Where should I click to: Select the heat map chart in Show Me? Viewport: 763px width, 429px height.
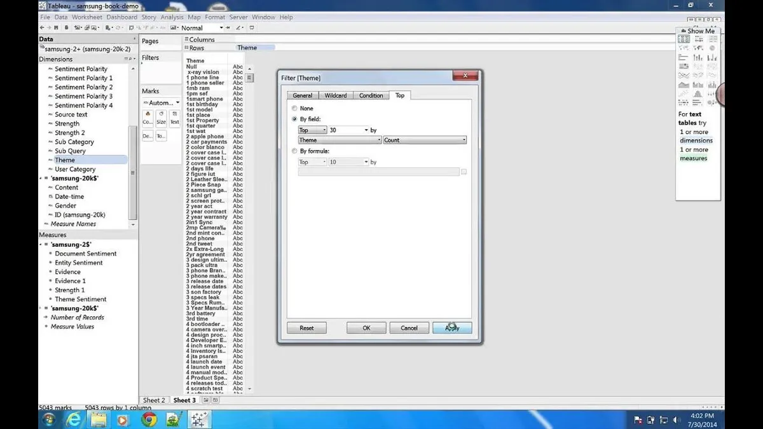[698, 39]
